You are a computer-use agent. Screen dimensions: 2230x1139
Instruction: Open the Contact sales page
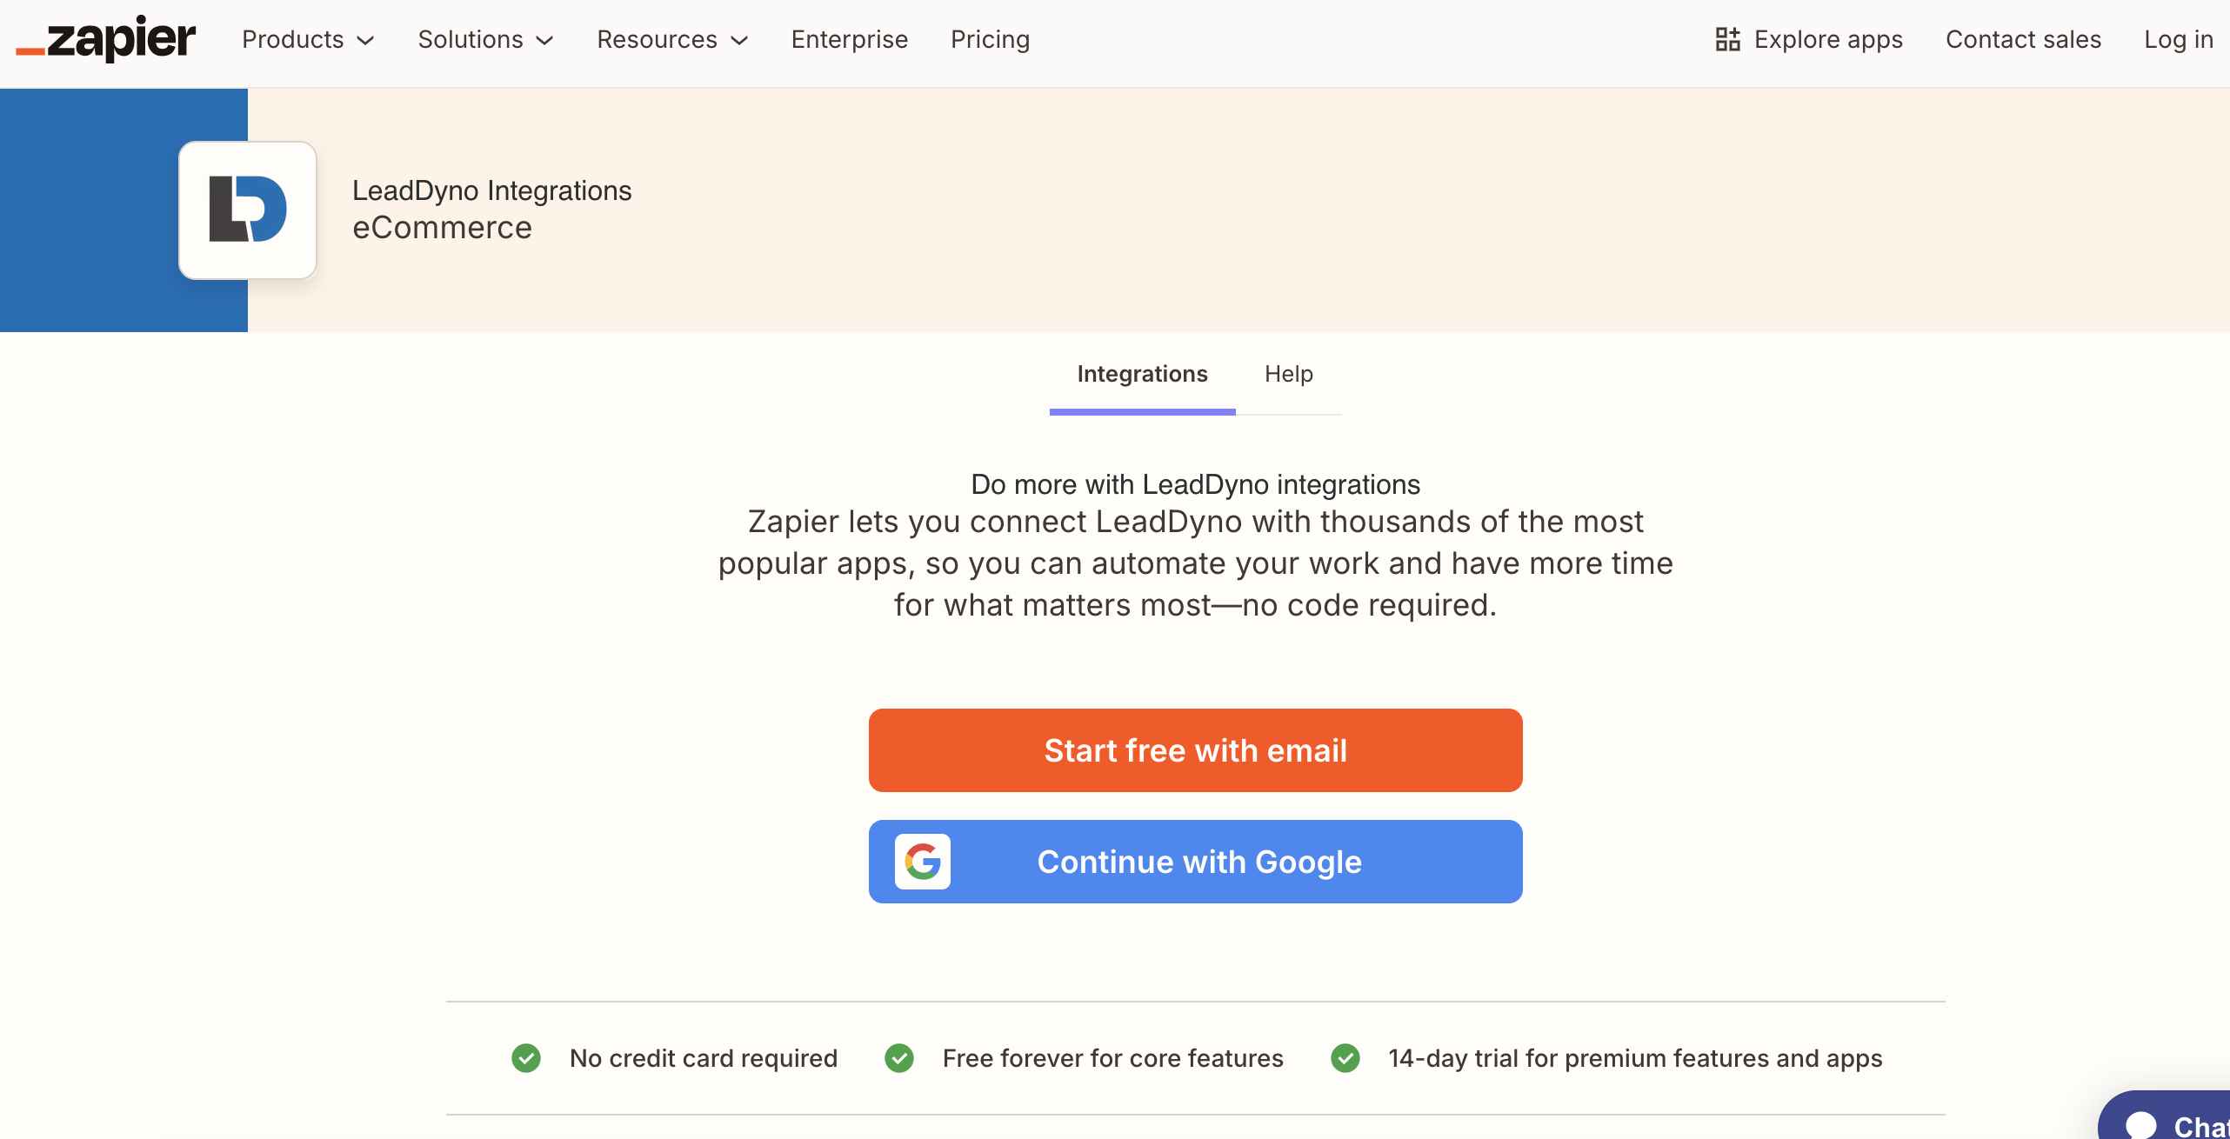pos(2024,39)
